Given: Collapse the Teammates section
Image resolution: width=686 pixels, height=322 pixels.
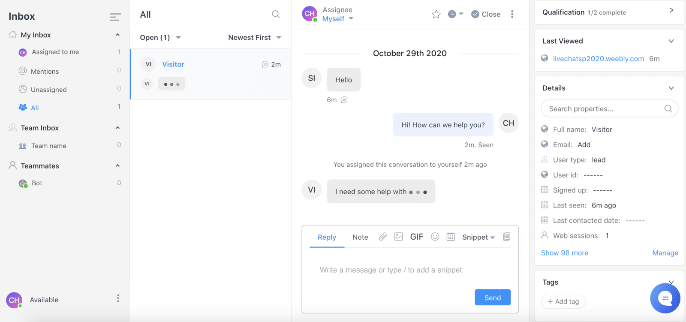Looking at the screenshot, I should point(117,166).
